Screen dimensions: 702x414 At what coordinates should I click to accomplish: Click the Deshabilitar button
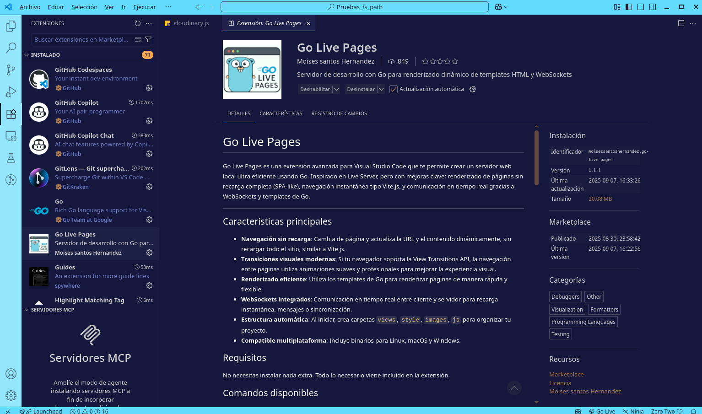pos(315,89)
